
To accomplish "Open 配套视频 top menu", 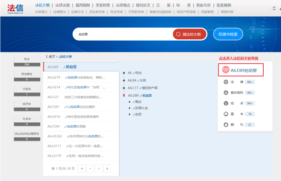I will [x=224, y=5].
